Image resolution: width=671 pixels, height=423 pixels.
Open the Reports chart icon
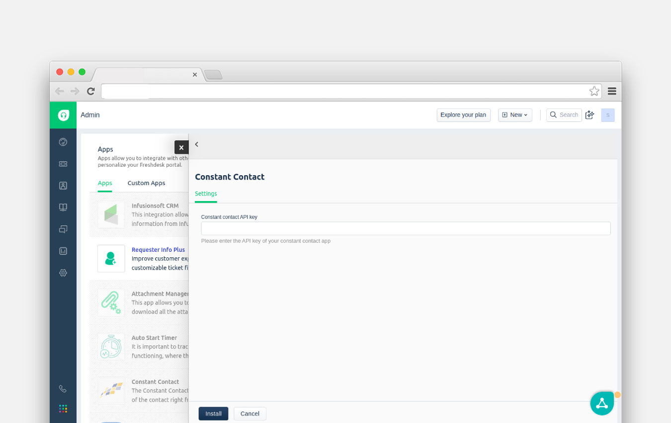click(x=63, y=251)
